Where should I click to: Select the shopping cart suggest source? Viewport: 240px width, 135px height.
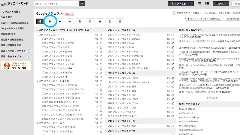(100, 21)
